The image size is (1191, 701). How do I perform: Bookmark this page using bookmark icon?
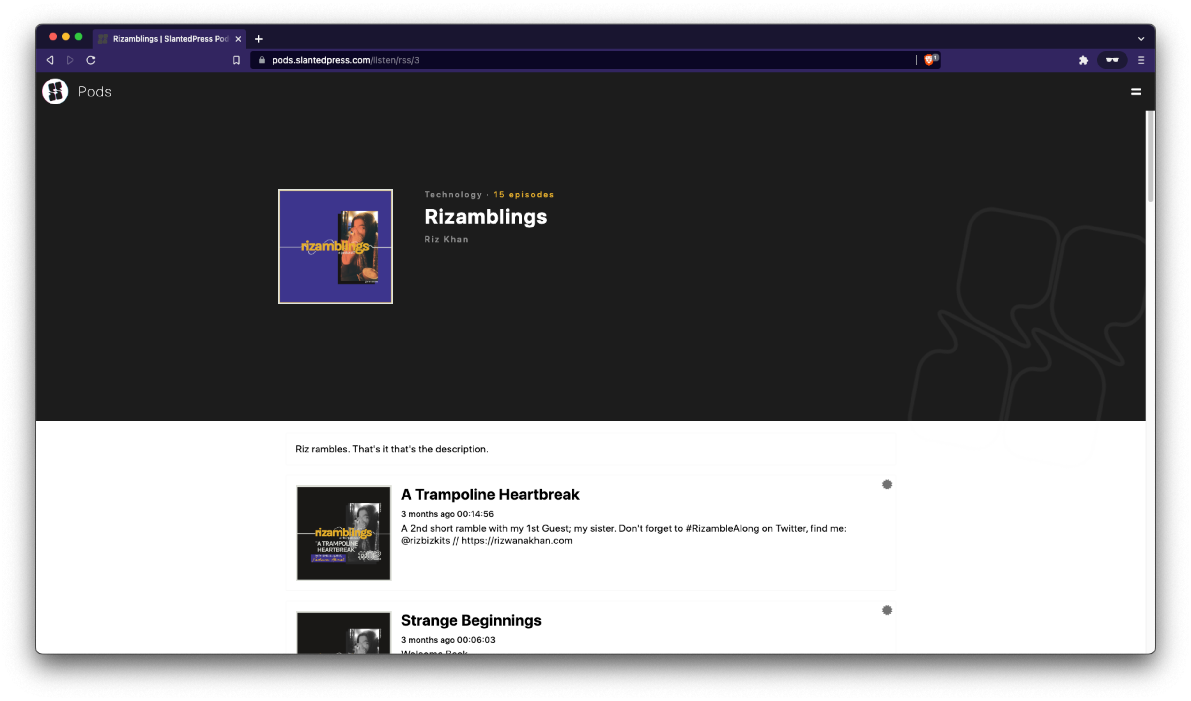236,60
